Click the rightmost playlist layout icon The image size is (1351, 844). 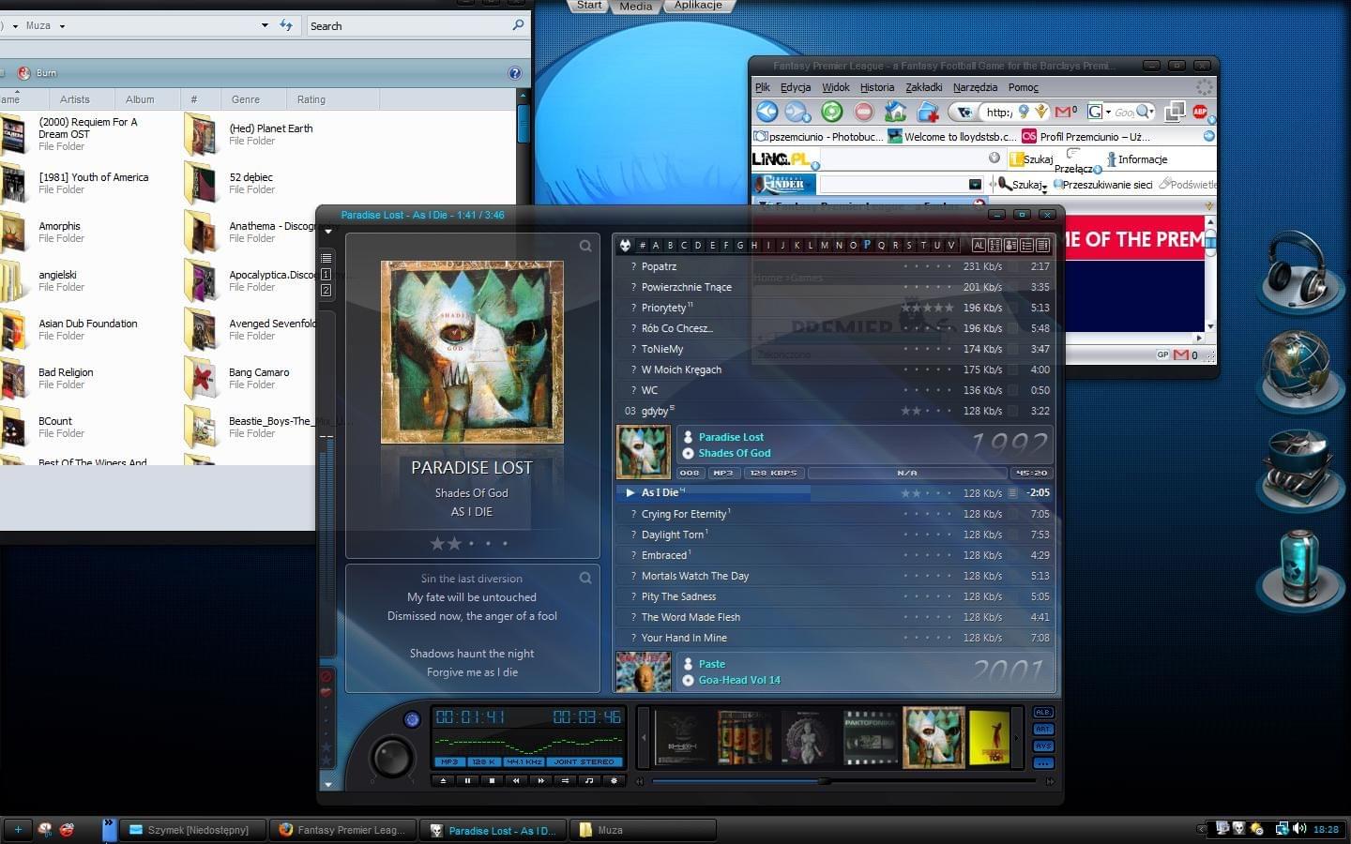click(1042, 246)
